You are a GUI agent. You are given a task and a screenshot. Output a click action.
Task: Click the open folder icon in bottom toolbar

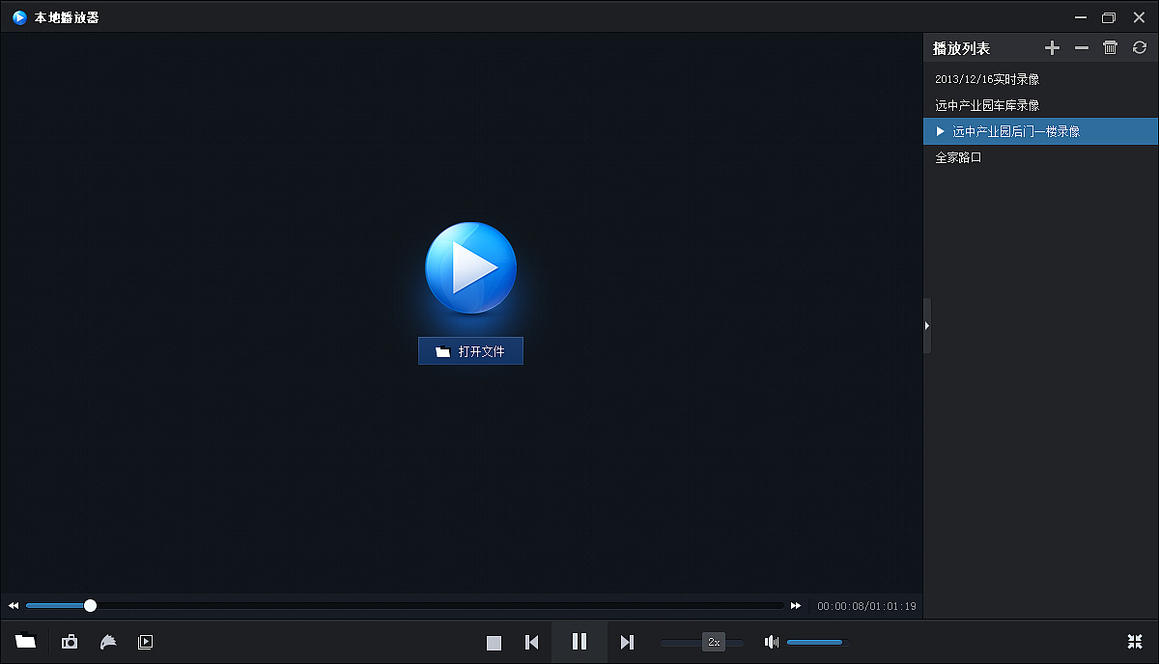[x=25, y=641]
